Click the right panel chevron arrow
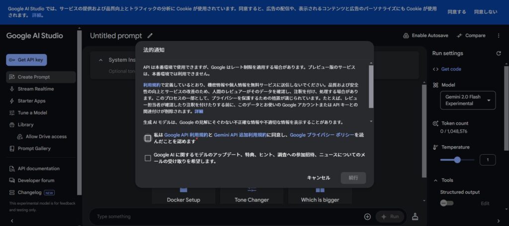Image resolution: width=509 pixels, height=226 pixels. click(x=499, y=221)
